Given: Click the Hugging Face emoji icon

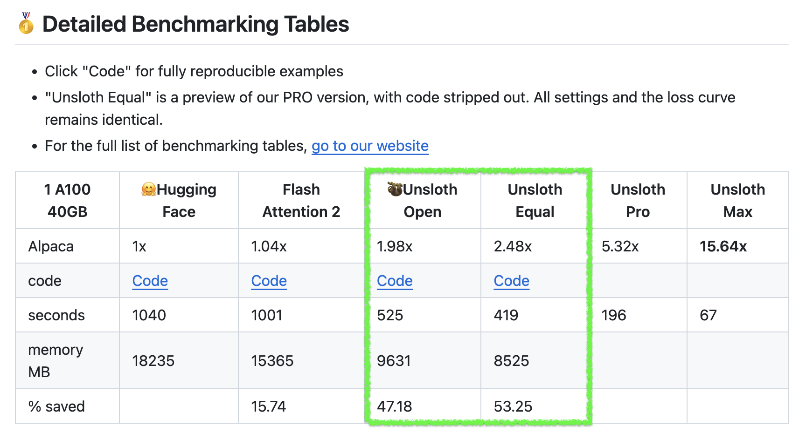Looking at the screenshot, I should (149, 189).
